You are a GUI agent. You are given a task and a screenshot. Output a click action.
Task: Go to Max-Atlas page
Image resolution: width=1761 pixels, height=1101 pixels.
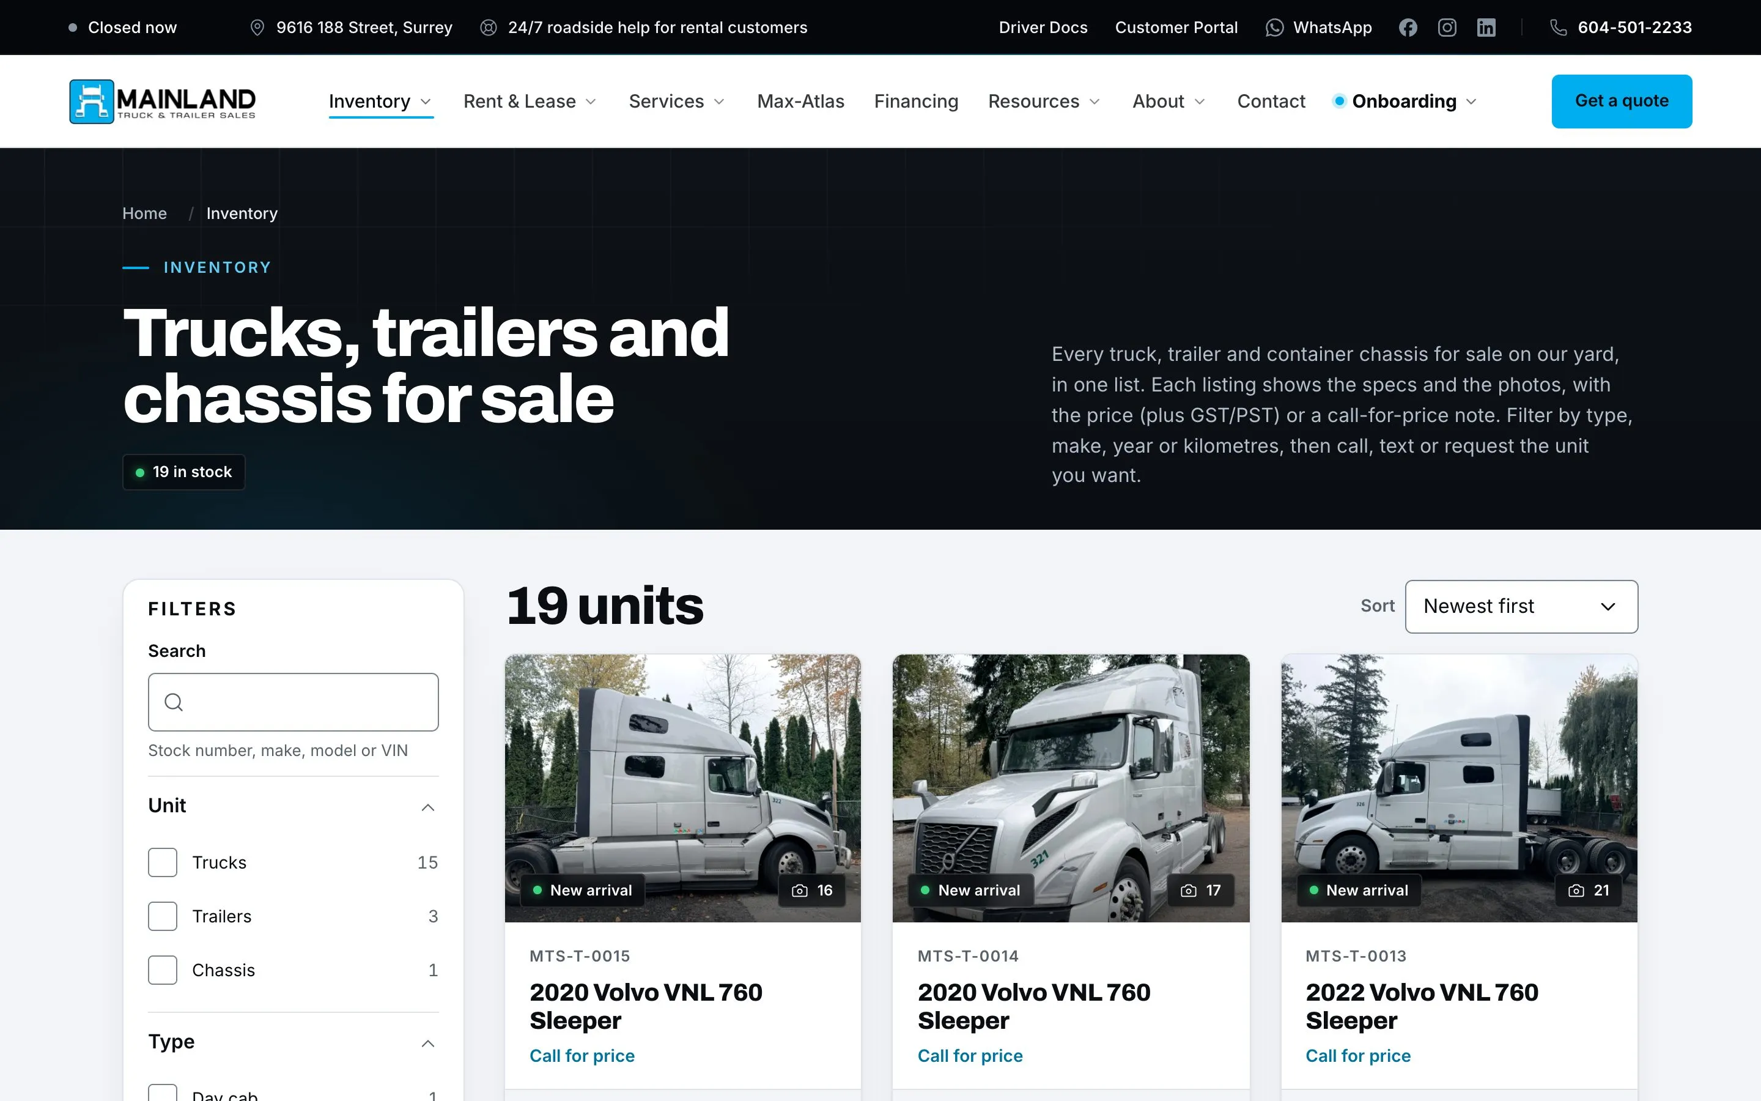click(800, 101)
